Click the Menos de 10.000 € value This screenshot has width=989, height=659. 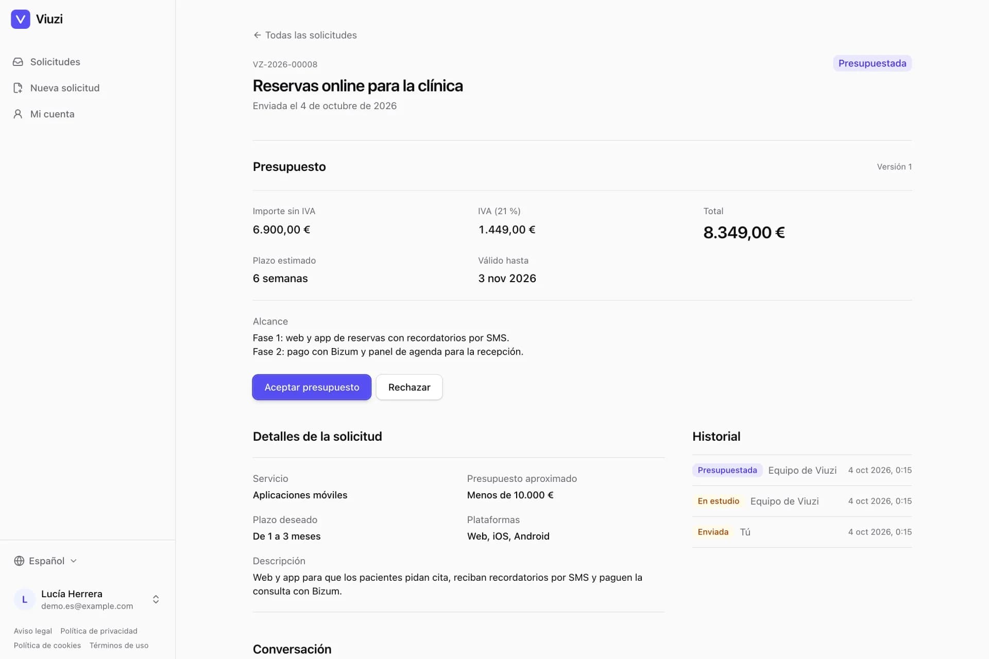[x=510, y=495]
